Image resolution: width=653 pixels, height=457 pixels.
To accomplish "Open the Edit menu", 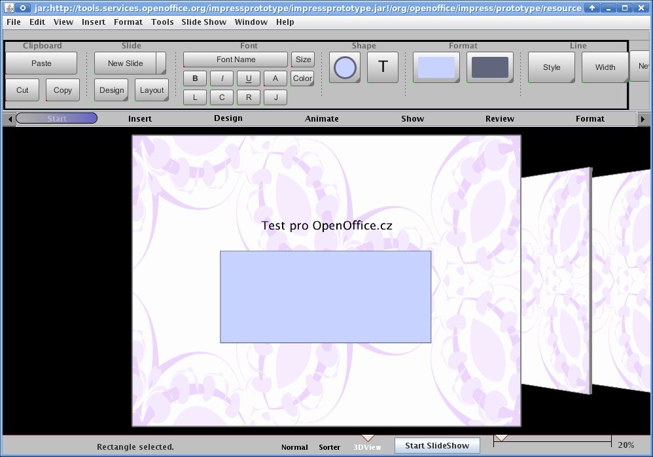I will [37, 22].
